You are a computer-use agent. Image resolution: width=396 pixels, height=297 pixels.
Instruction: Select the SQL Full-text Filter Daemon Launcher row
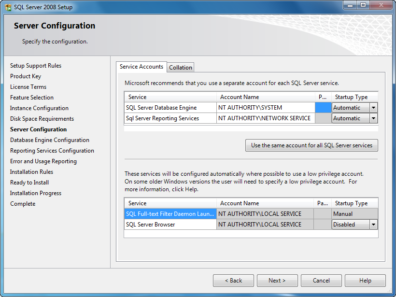170,213
